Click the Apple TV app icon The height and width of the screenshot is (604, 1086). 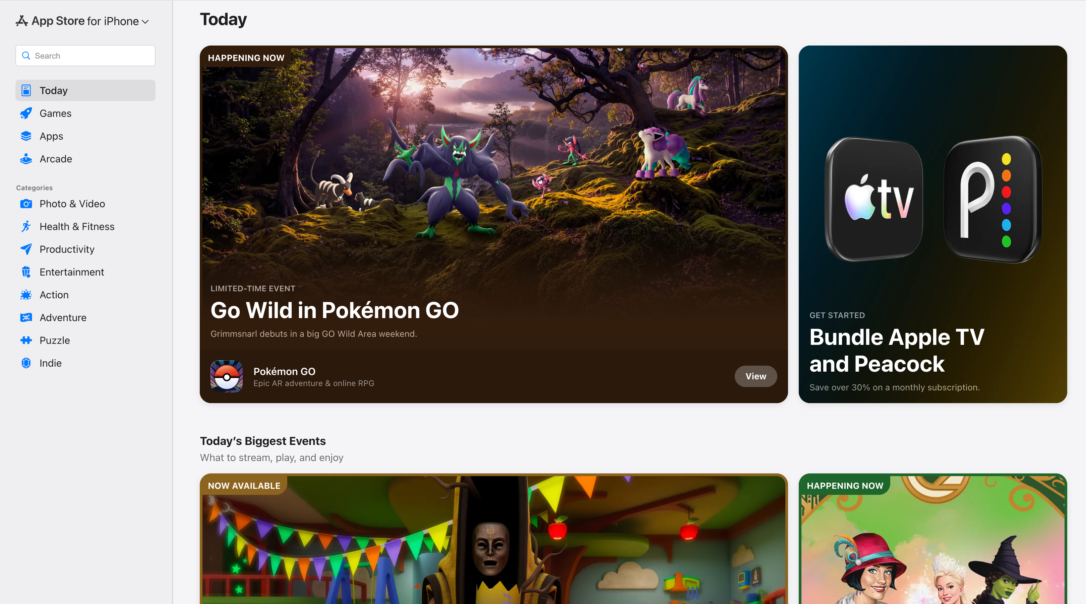coord(874,199)
